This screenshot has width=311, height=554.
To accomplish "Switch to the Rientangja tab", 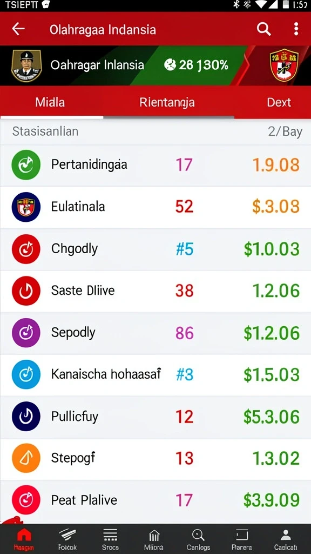I will (167, 102).
